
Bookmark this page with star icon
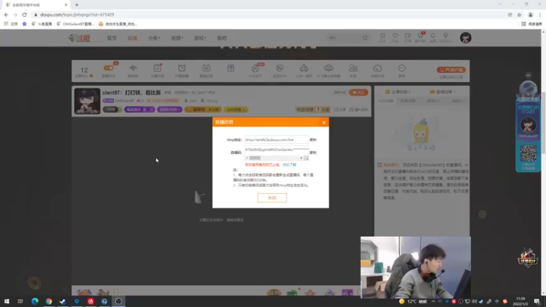519,14
